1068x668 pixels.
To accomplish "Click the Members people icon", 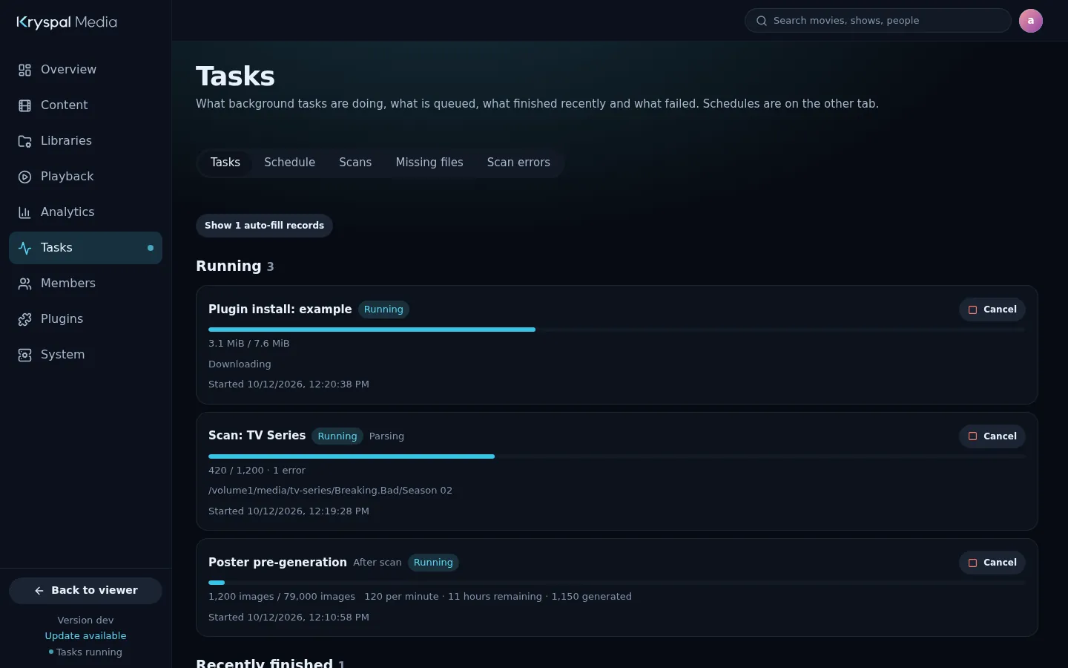I will coord(24,284).
